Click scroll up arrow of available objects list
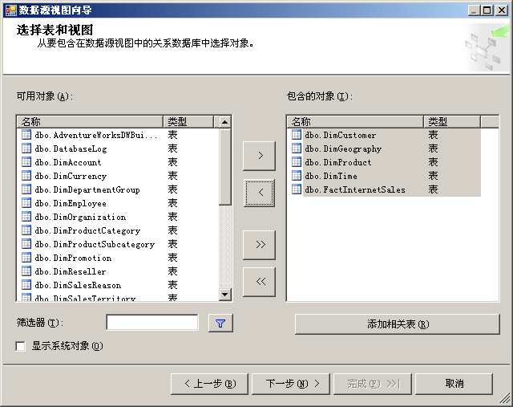This screenshot has height=407, width=513. coord(224,122)
